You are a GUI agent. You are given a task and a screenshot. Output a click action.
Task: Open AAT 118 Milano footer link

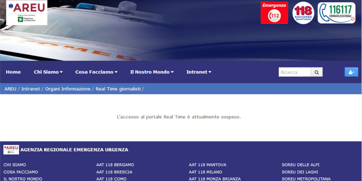tap(205, 172)
